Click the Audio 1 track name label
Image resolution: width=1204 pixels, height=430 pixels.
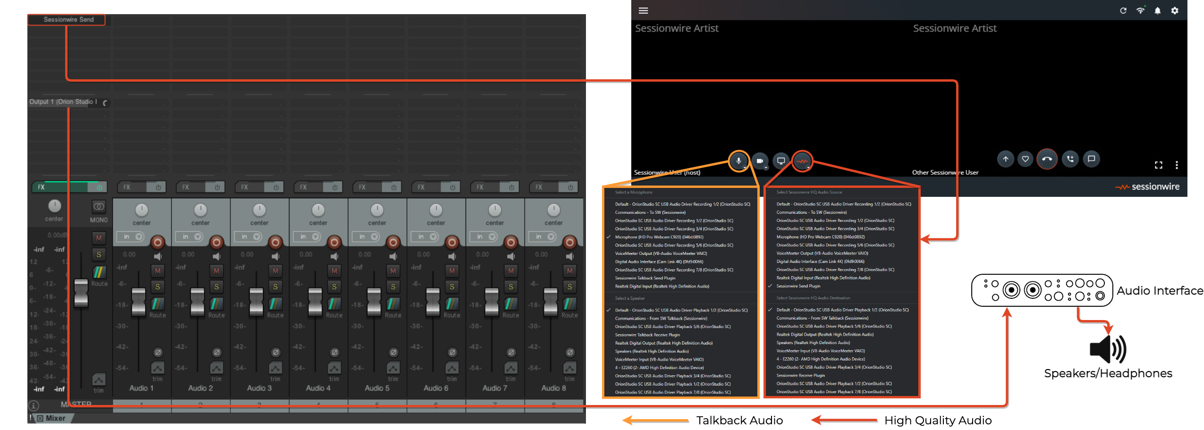point(141,388)
